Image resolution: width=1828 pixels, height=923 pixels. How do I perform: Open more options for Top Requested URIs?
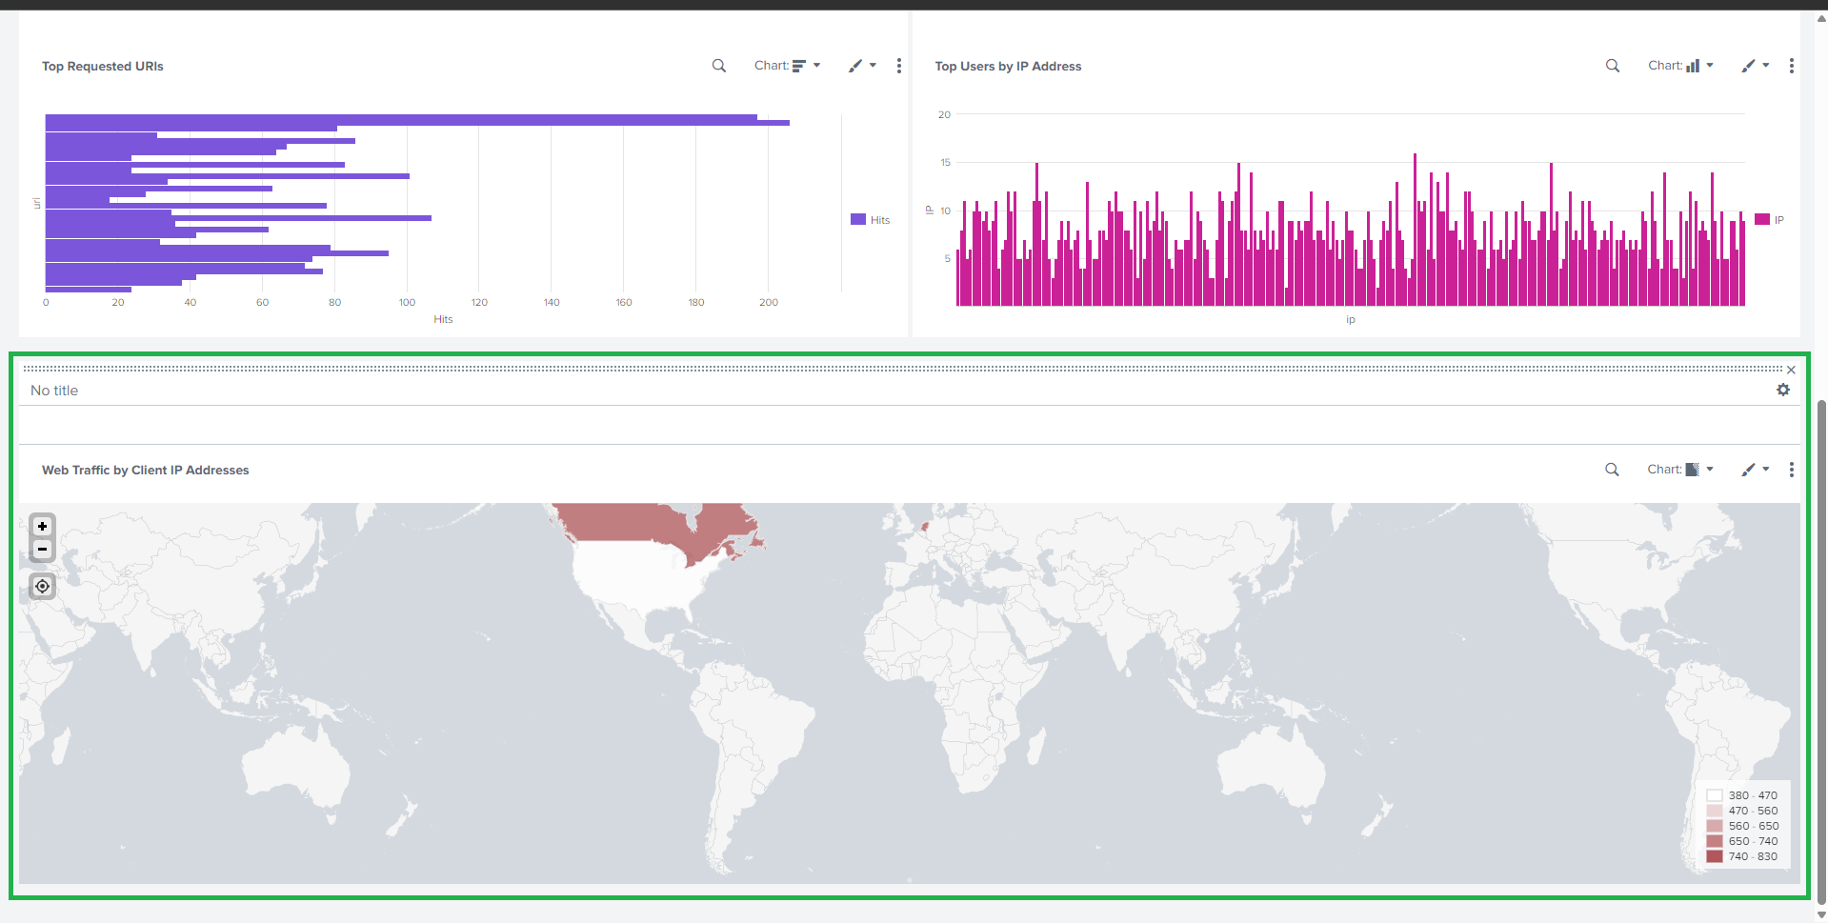click(x=899, y=66)
